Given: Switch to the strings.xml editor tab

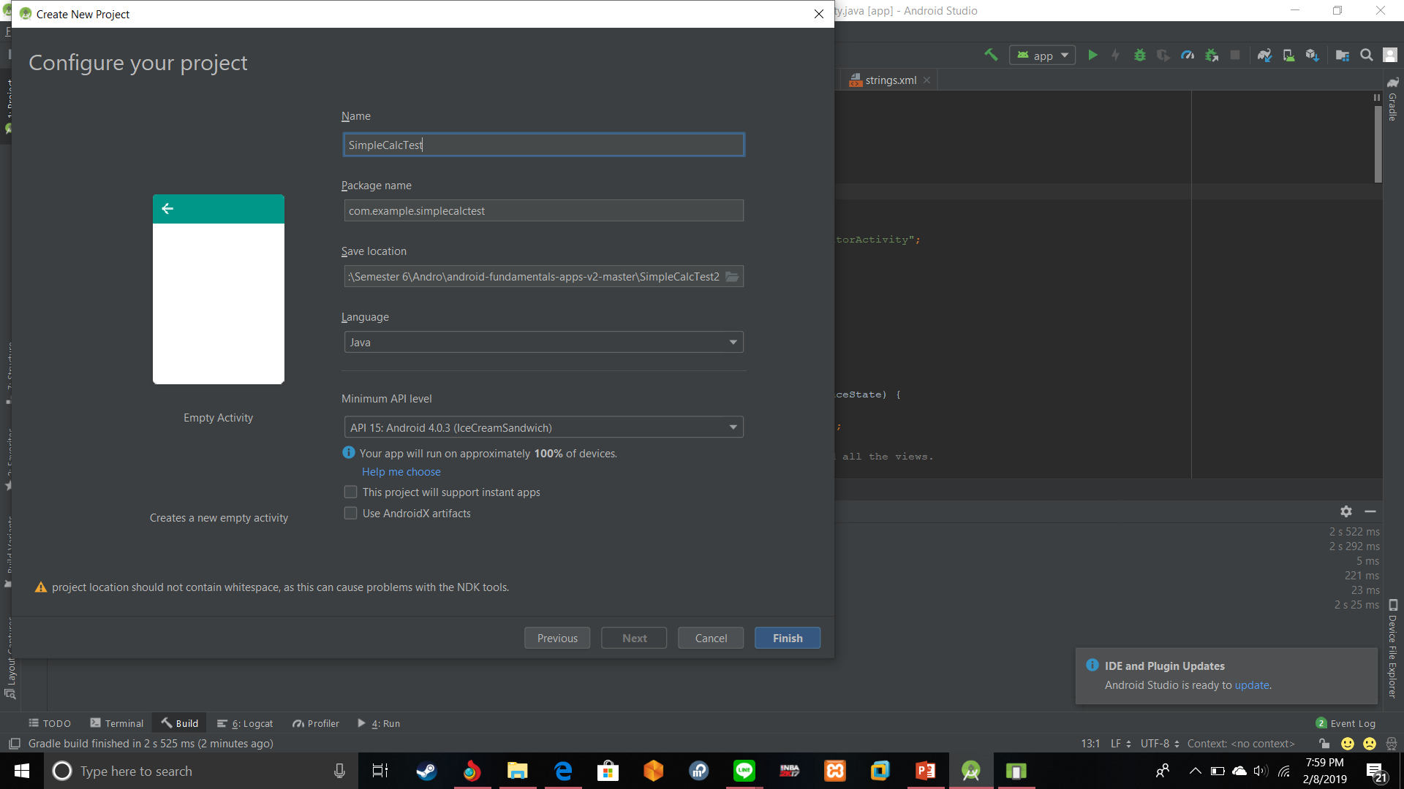Looking at the screenshot, I should (890, 80).
